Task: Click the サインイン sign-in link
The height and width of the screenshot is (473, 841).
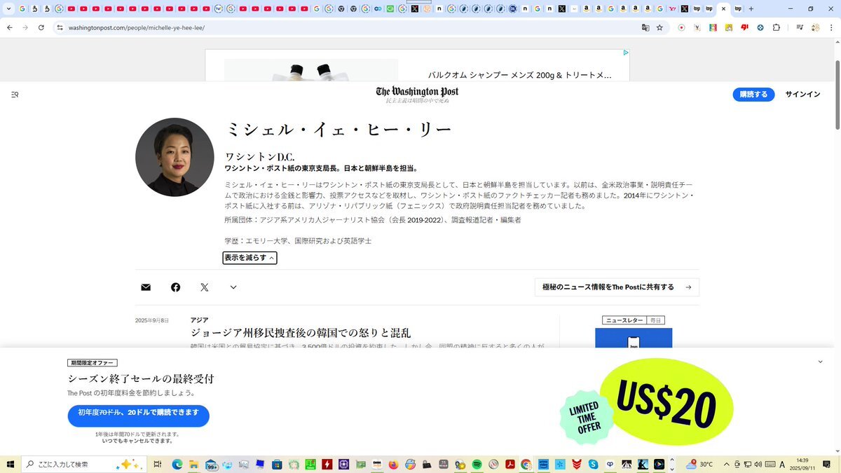Action: (802, 95)
